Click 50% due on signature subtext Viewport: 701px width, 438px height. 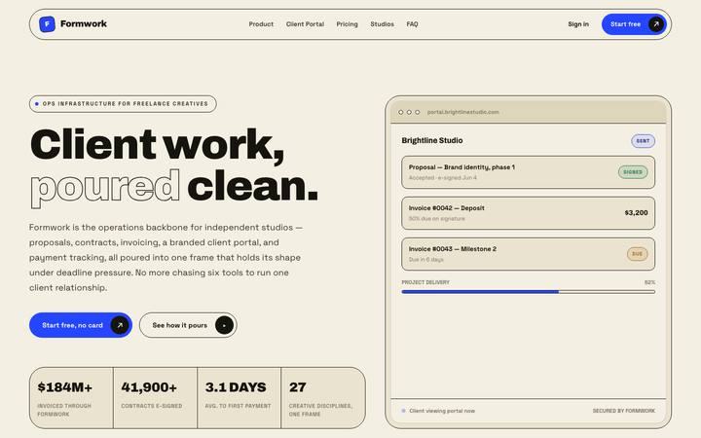(437, 219)
